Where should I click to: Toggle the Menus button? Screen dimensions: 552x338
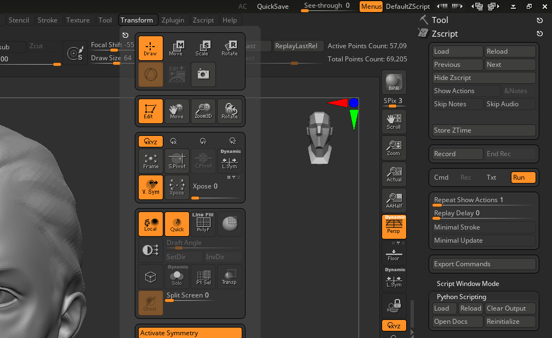coord(371,7)
